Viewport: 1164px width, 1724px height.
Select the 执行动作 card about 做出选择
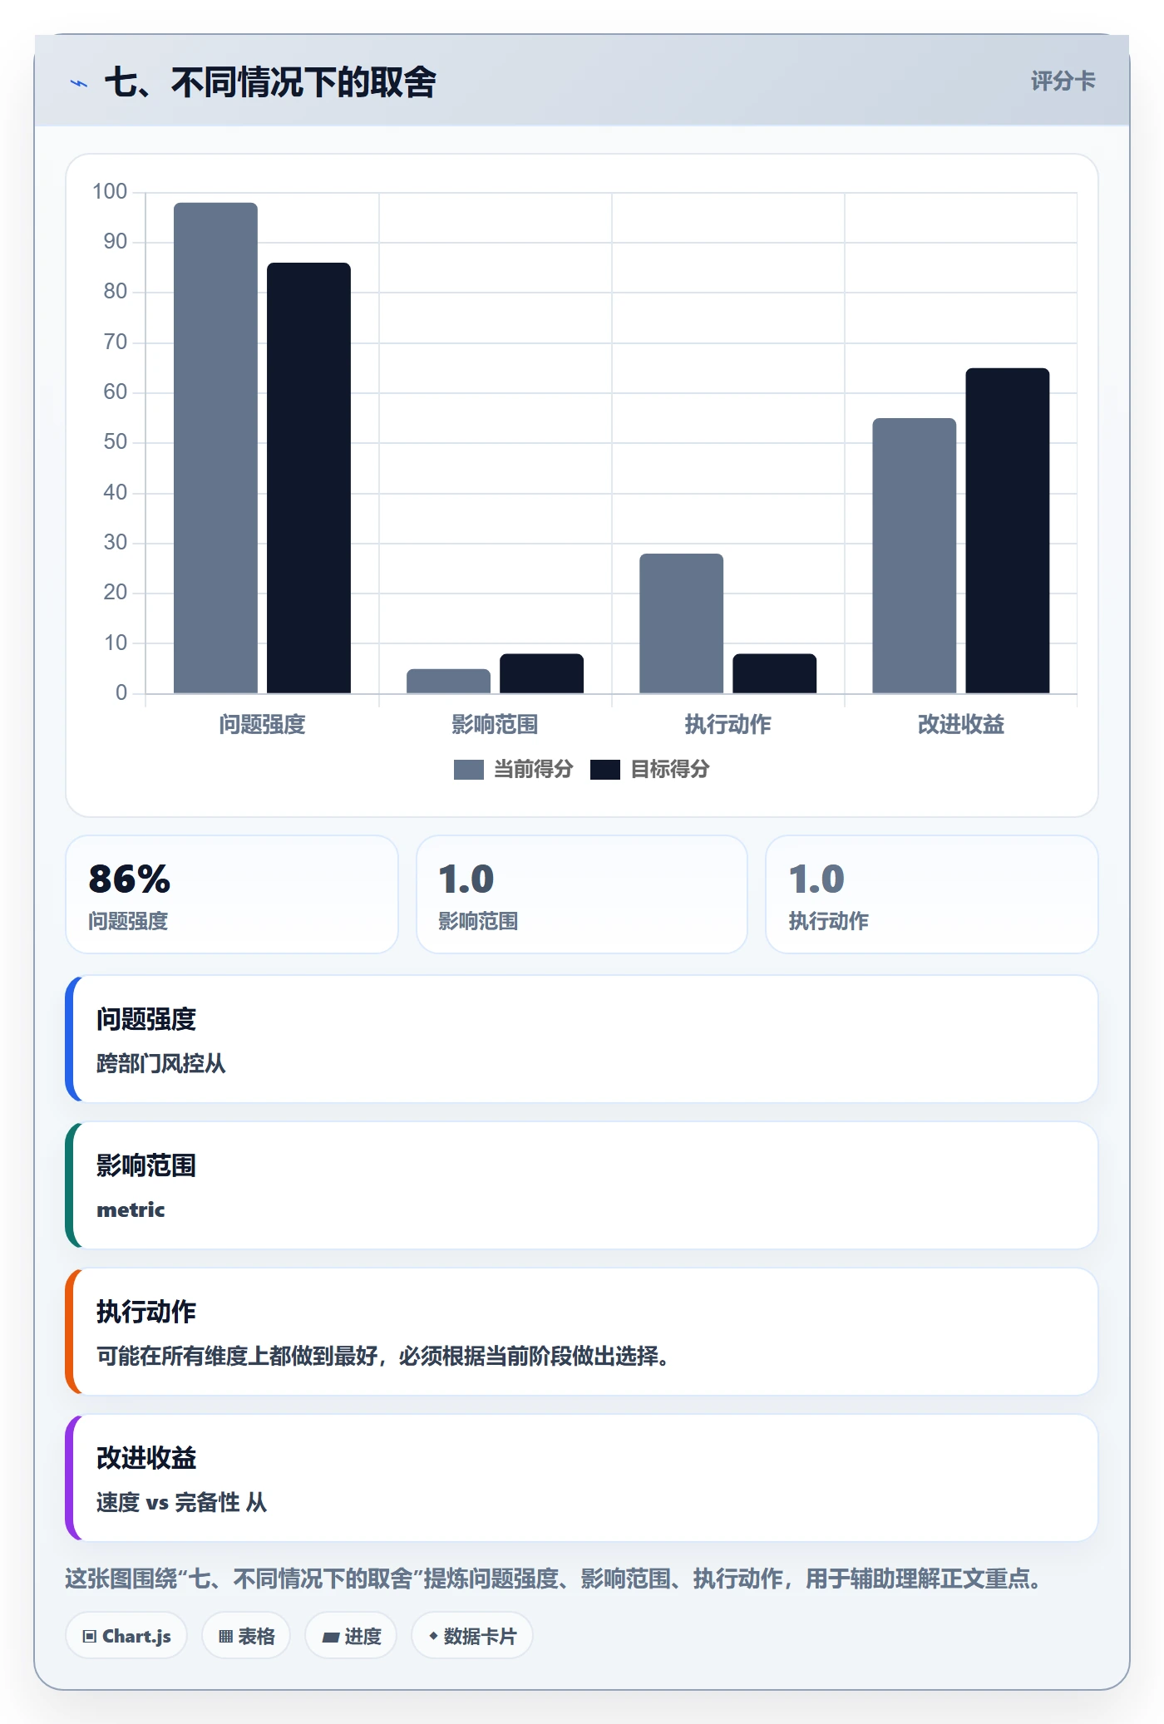pos(582,1332)
